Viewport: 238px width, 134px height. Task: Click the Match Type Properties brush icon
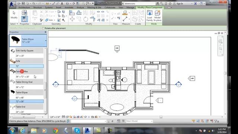[41, 20]
